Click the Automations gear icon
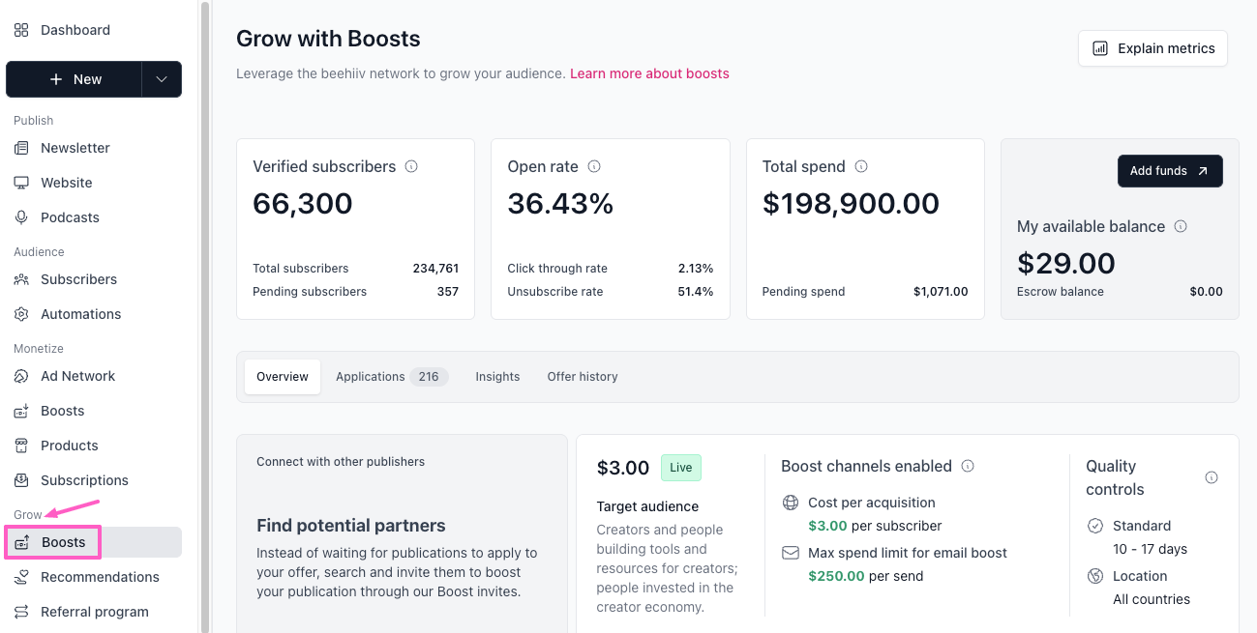 coord(21,314)
